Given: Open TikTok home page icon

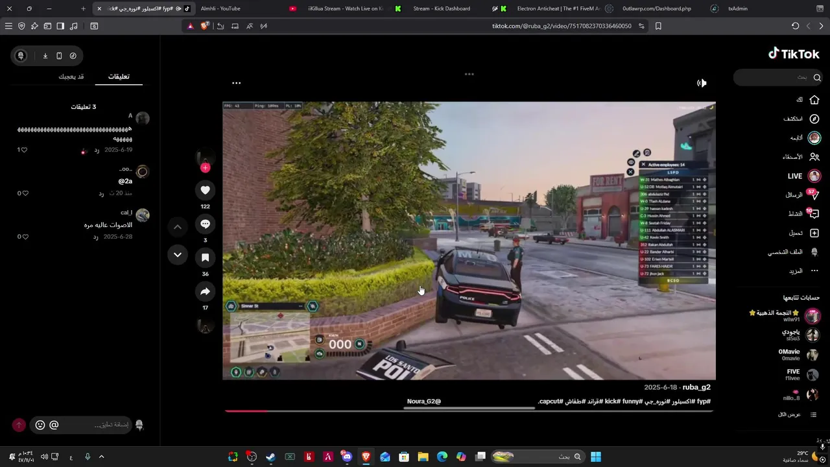Looking at the screenshot, I should pos(814,100).
